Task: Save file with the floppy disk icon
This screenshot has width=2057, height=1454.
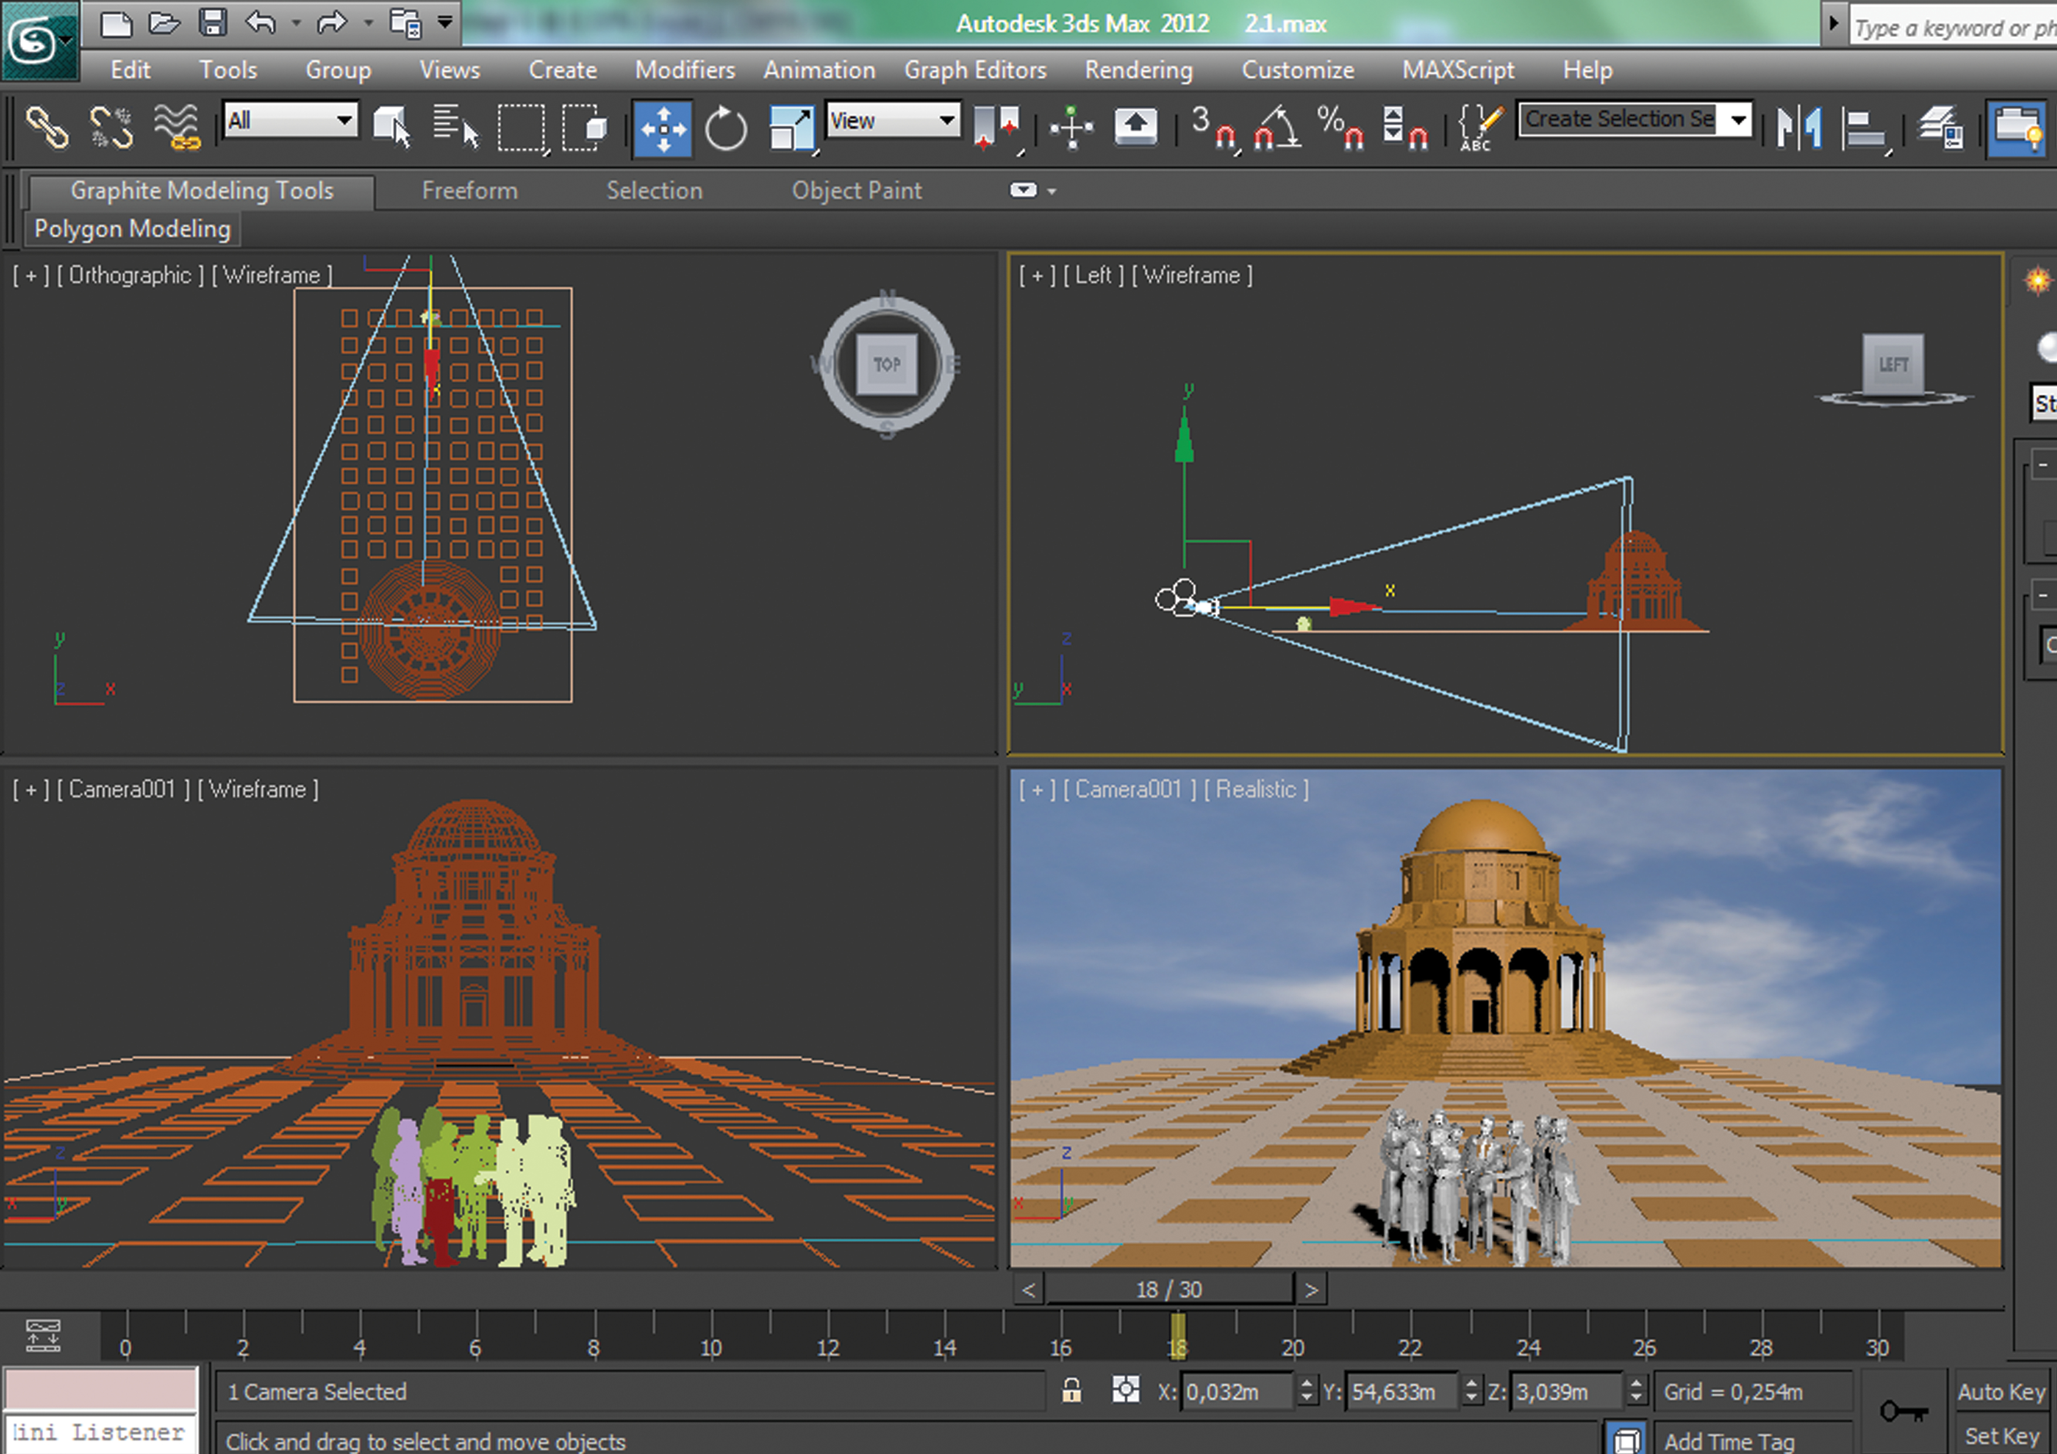Action: 212,22
